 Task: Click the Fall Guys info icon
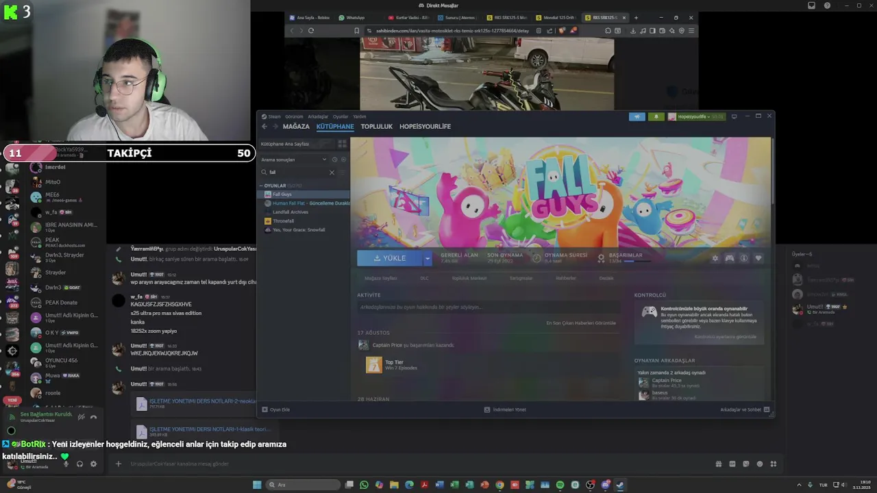click(744, 258)
